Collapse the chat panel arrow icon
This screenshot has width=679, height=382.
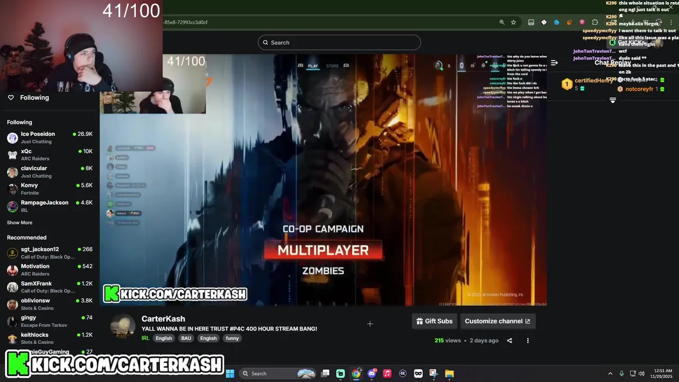point(554,63)
